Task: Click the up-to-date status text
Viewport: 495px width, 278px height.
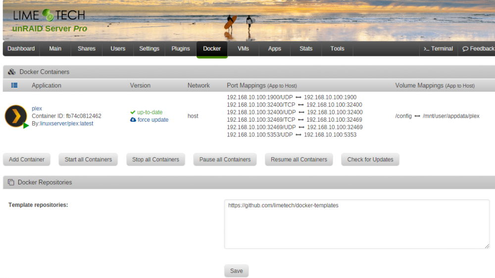Action: click(x=149, y=112)
